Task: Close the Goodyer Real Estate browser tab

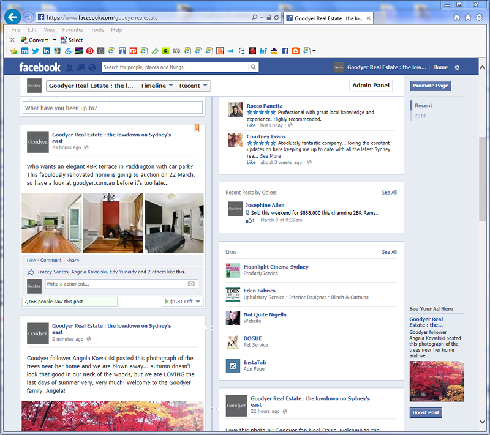Action: [369, 18]
